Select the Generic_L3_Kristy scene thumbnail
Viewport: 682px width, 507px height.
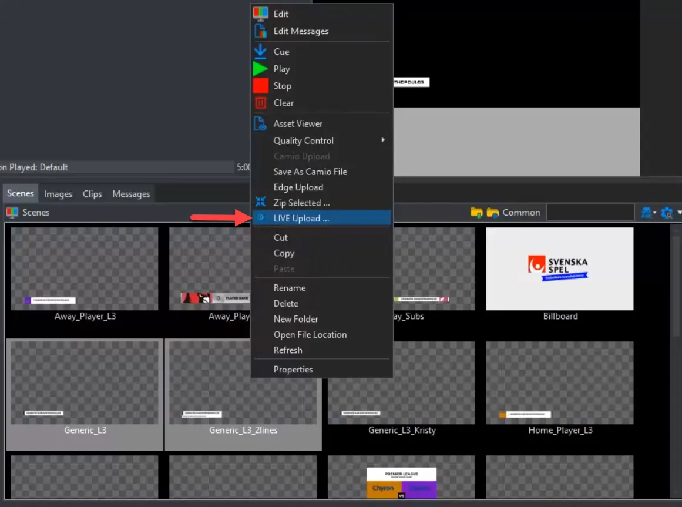[x=401, y=400]
